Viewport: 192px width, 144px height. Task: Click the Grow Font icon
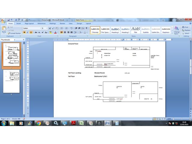(50, 28)
